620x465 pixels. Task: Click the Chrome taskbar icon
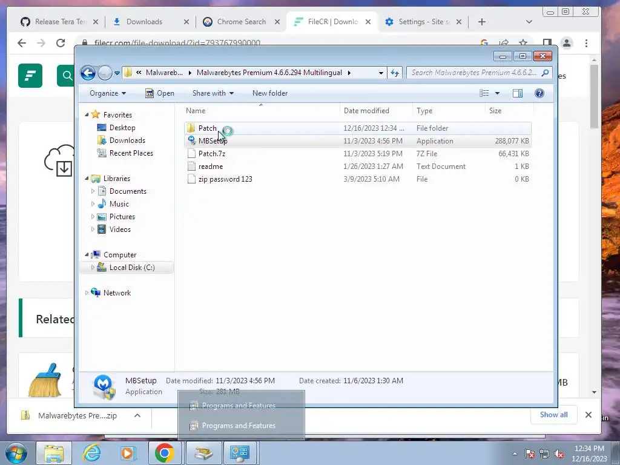pos(165,453)
